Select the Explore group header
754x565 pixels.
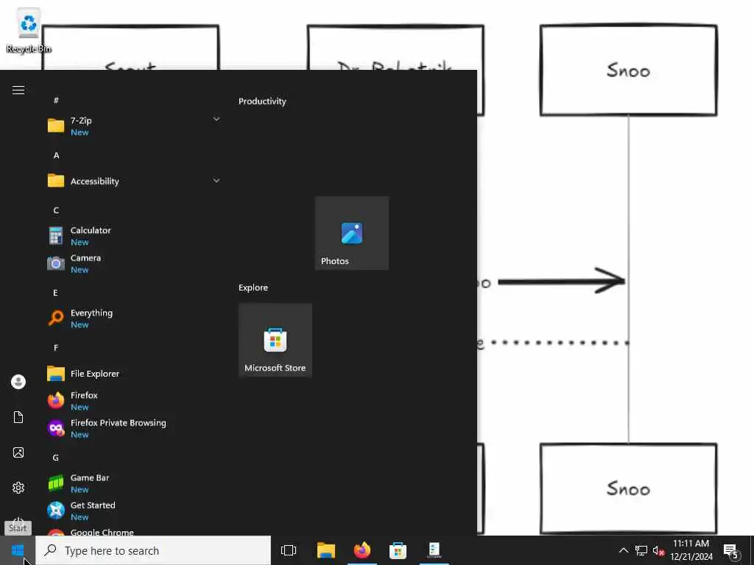pyautogui.click(x=253, y=288)
